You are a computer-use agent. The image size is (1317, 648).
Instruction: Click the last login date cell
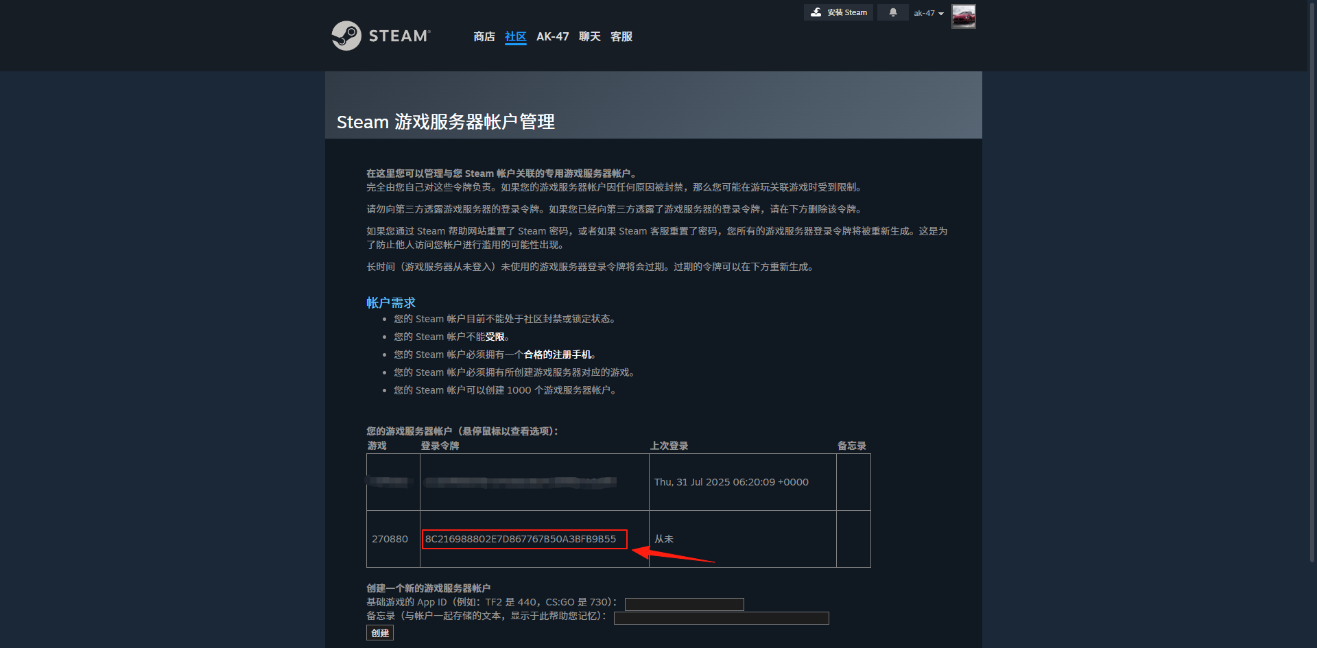tap(743, 482)
